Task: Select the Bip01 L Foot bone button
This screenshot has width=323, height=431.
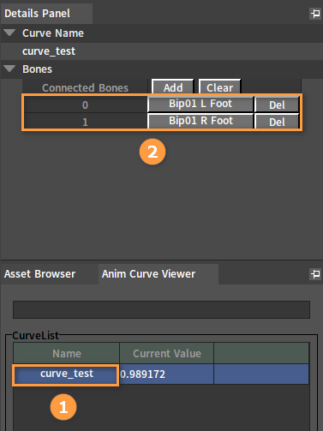Action: point(200,104)
